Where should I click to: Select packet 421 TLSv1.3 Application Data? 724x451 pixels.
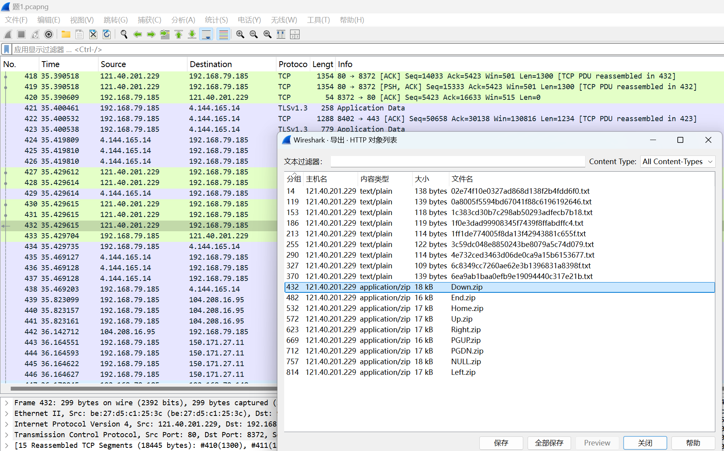point(362,108)
